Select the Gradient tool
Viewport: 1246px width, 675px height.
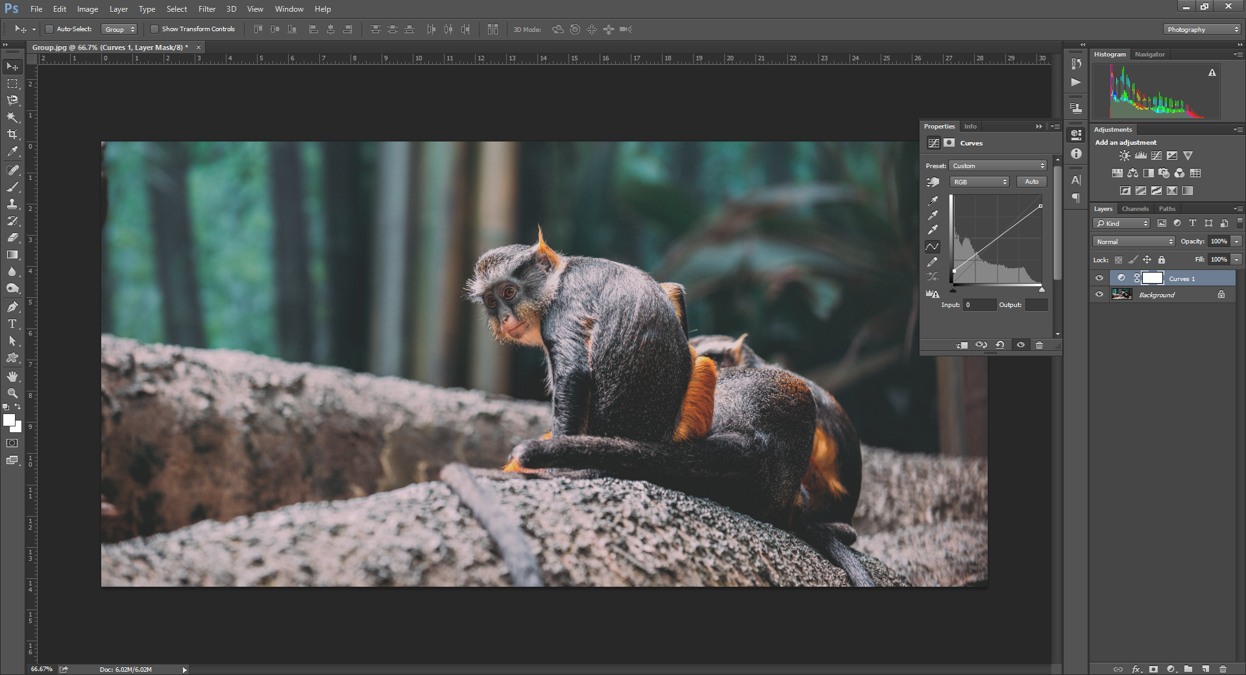[x=12, y=254]
